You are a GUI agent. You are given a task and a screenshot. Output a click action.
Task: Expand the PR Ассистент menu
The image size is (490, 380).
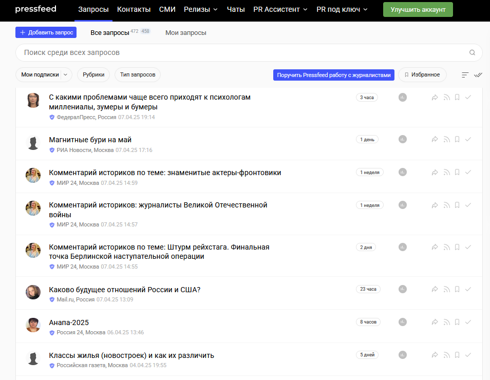280,9
